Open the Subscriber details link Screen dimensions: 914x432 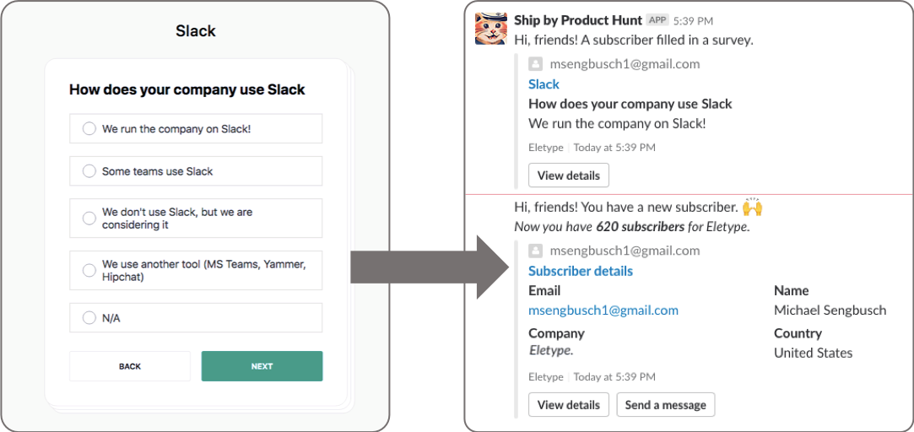point(580,271)
